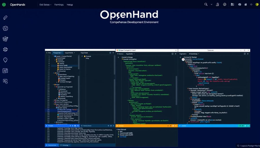Click rightmost icon in the orange status bar
Image resolution: width=260 pixels, height=148 pixels.
pos(176,126)
